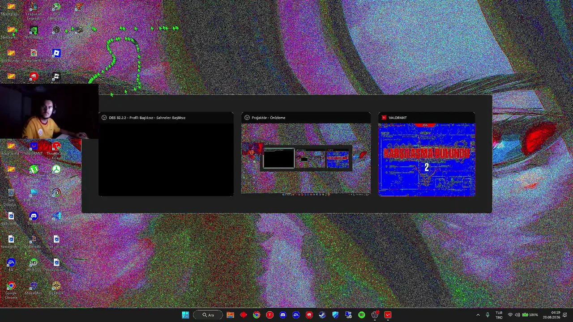Screen dimensions: 573x322
Task: Open File Explorer from the taskbar
Action: click(230, 315)
